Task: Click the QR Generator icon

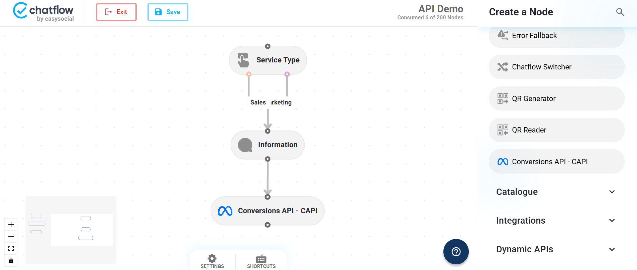Action: [503, 98]
